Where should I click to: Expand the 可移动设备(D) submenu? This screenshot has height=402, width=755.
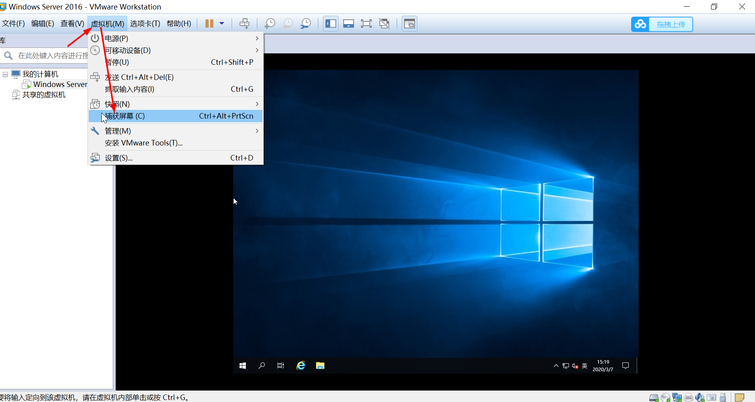(176, 50)
